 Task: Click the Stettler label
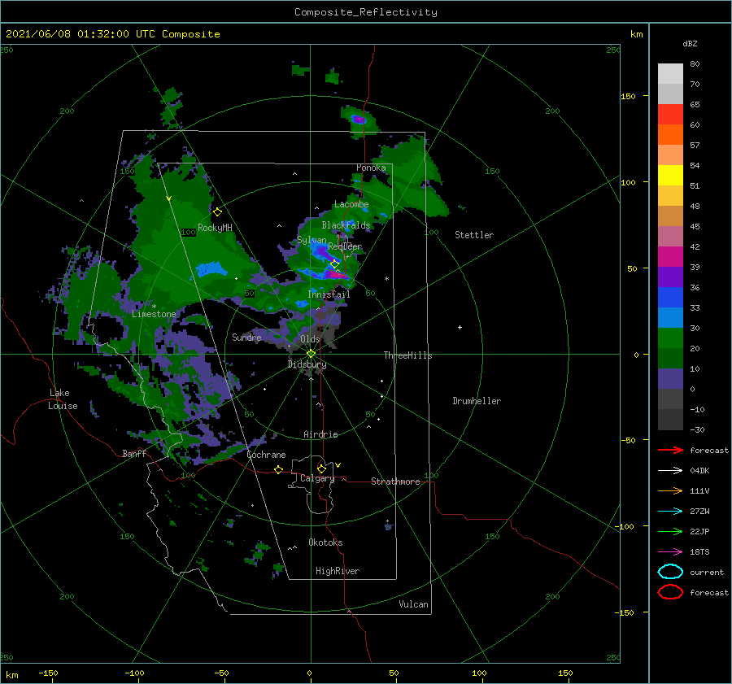coord(474,235)
